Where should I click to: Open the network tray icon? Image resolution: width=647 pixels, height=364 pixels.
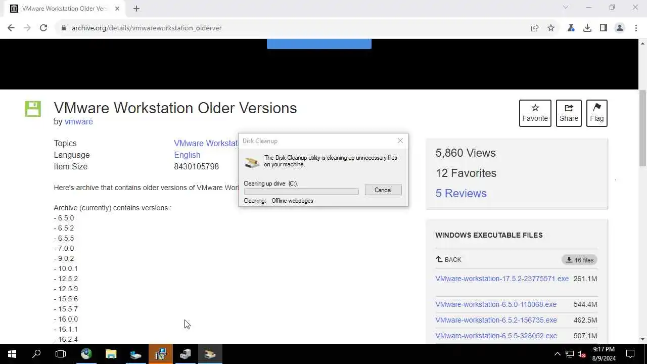pyautogui.click(x=570, y=354)
